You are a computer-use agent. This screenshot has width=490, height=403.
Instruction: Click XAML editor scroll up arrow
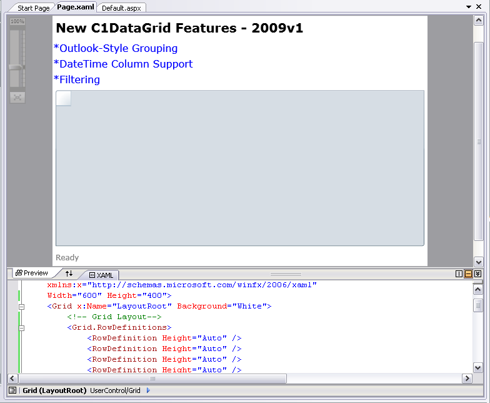(477, 289)
